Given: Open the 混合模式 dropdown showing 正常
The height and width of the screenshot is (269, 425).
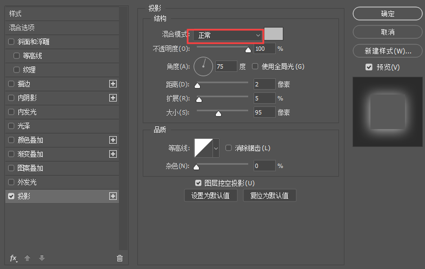Looking at the screenshot, I should point(228,36).
